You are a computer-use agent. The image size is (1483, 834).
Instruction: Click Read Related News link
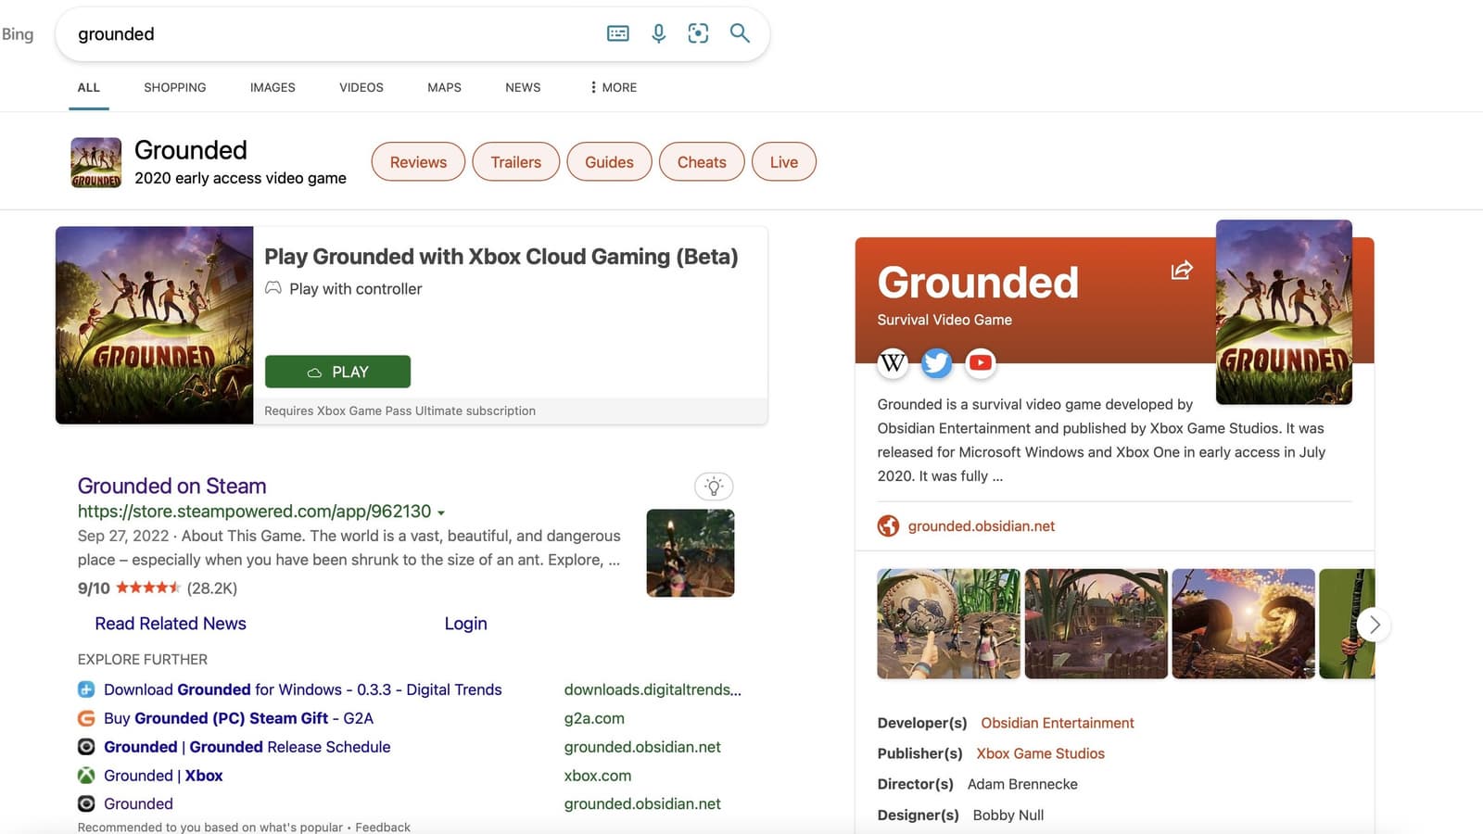pyautogui.click(x=171, y=624)
